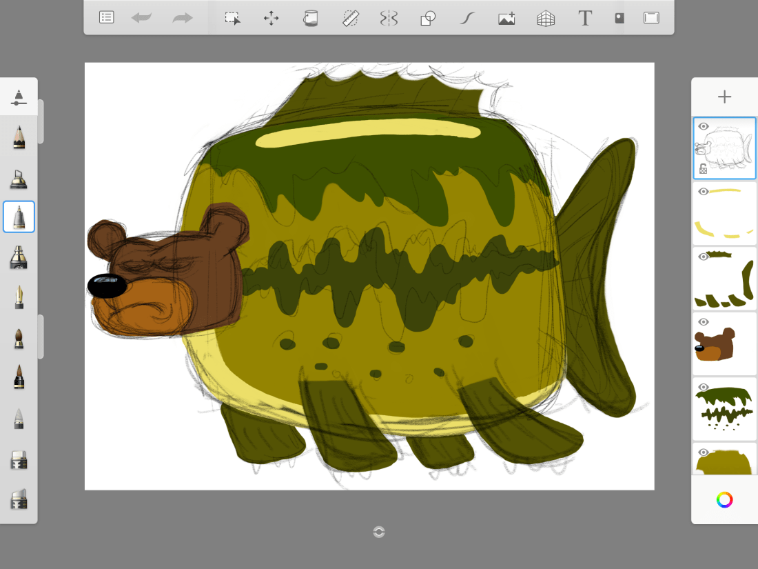Open the main menu list
This screenshot has width=758, height=569.
pyautogui.click(x=106, y=18)
